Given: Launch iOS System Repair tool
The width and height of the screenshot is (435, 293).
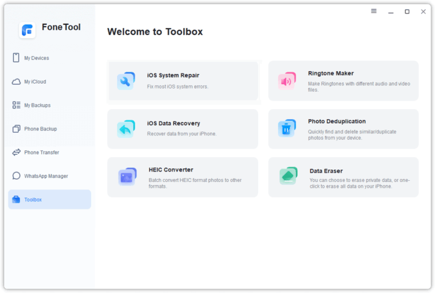Looking at the screenshot, I should point(183,81).
